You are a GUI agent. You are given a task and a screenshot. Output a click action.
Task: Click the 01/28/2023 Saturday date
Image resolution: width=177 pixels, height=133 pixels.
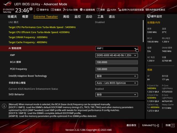(x=9, y=11)
